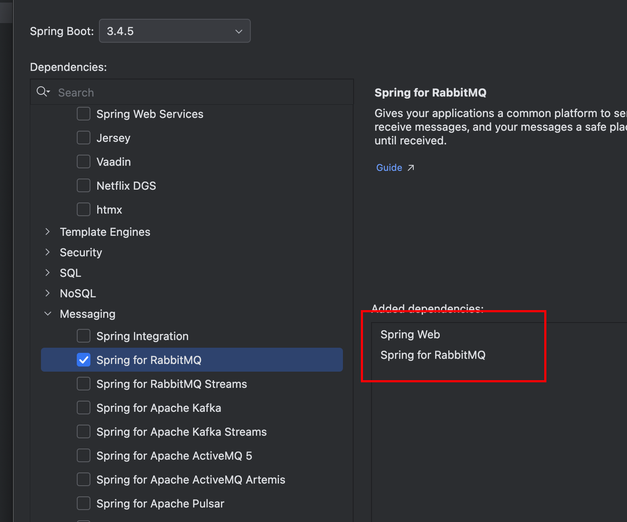Select the Spring Web Services label

(150, 114)
